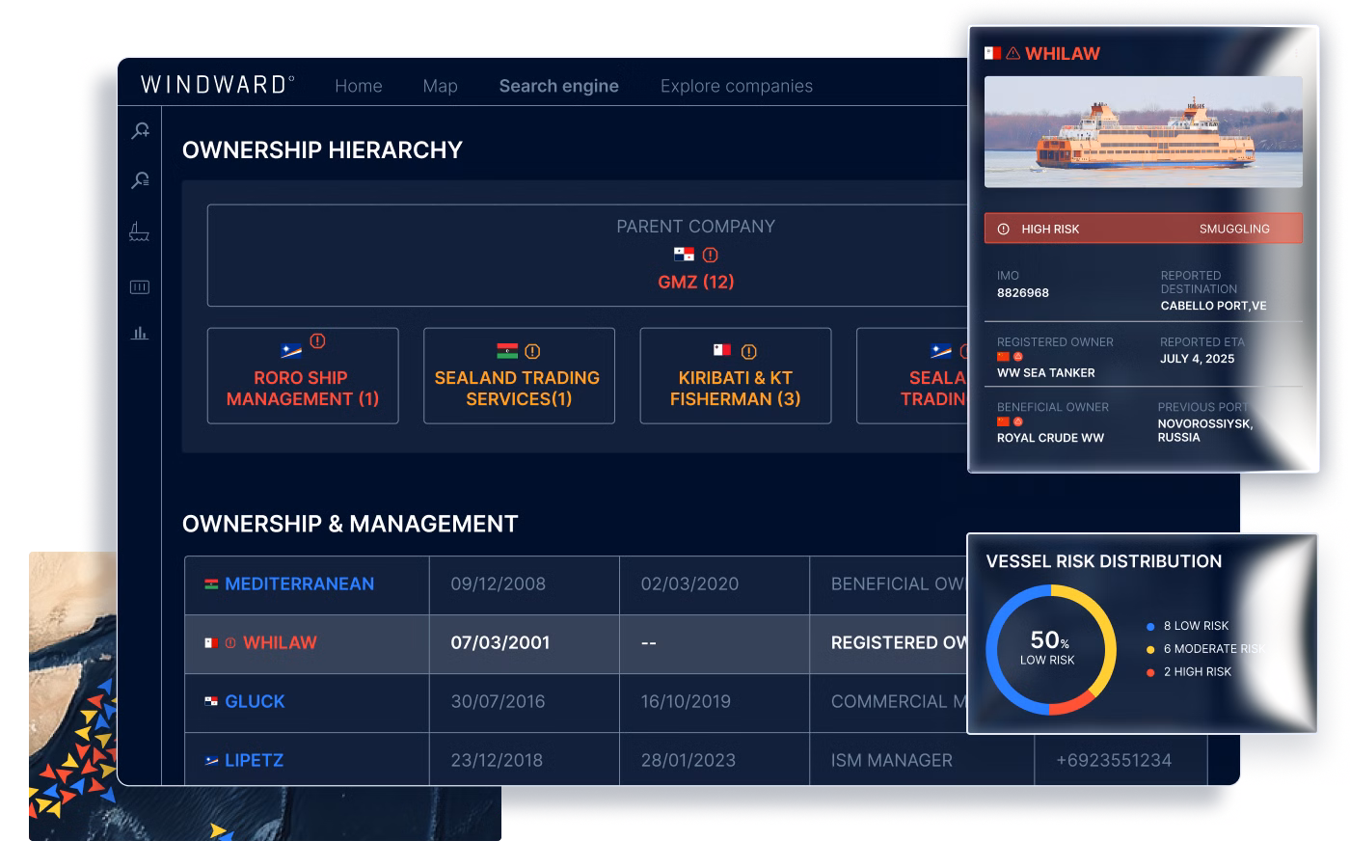Click the red alert icon in the WHILAW table row
The height and width of the screenshot is (868, 1350).
coord(230,642)
